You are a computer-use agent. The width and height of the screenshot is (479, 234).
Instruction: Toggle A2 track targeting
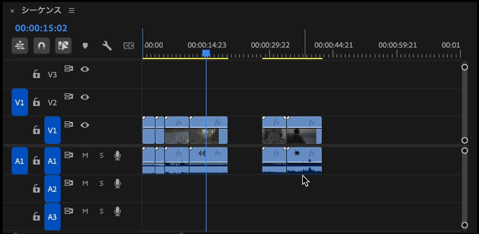pos(52,189)
